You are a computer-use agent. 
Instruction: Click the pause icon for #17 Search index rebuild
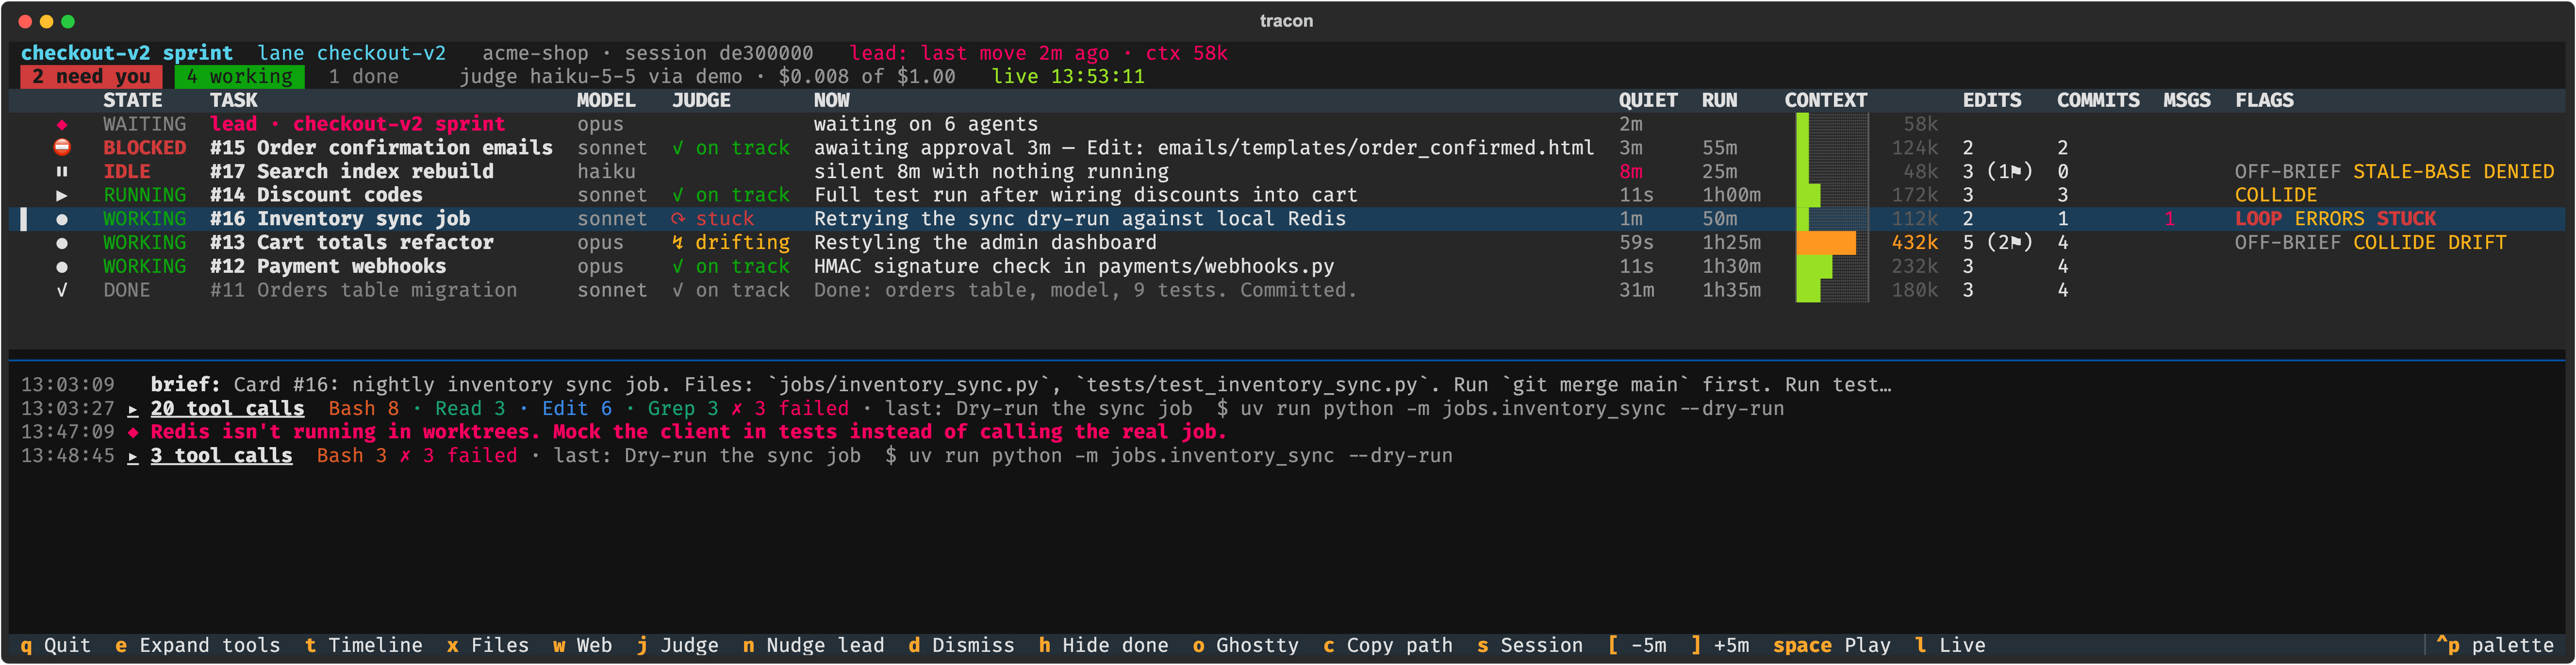click(x=62, y=171)
